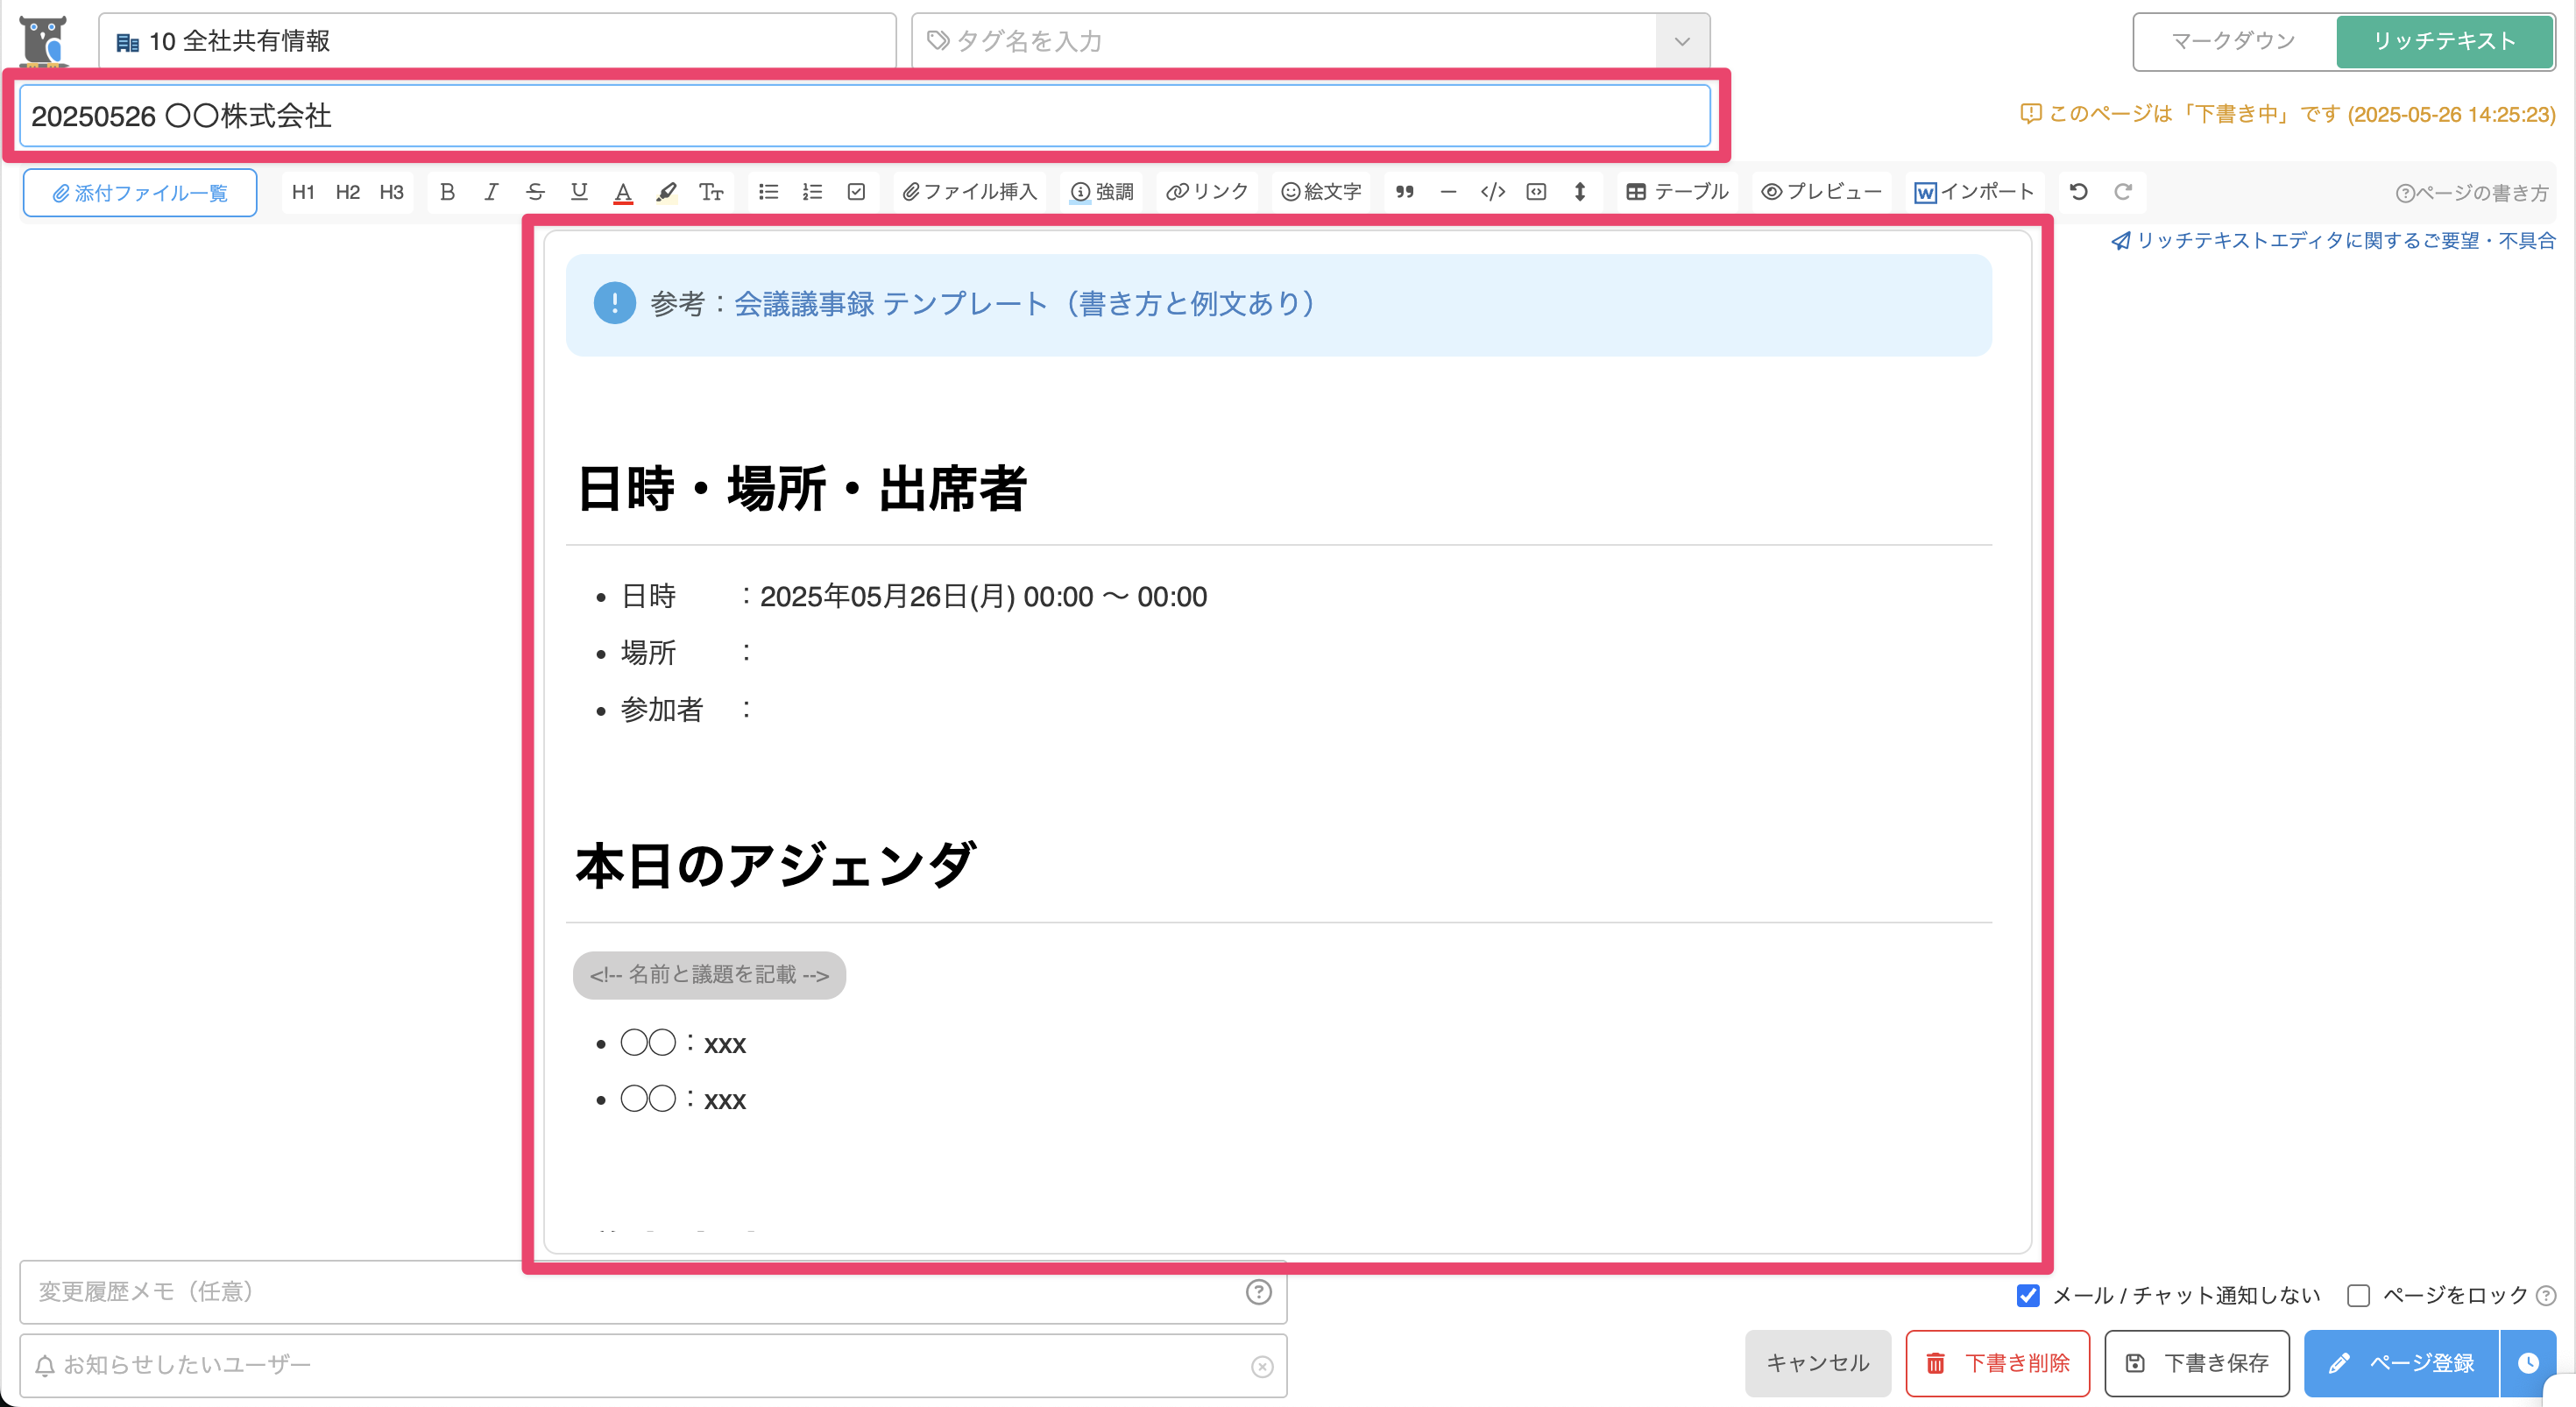The height and width of the screenshot is (1407, 2576).
Task: Toggle bold formatting
Action: [447, 192]
